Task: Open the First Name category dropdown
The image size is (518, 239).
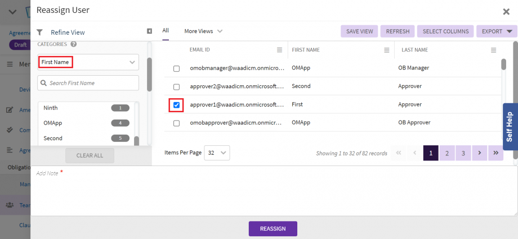Action: coord(88,62)
